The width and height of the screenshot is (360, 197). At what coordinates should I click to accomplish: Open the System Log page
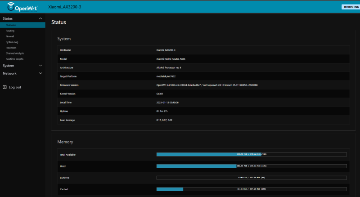click(x=12, y=42)
